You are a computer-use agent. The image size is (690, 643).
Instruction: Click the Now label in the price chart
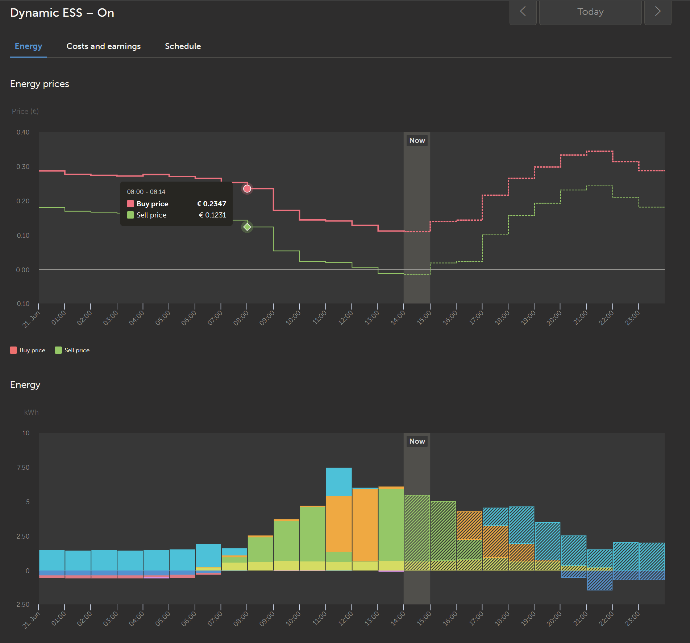pos(417,140)
